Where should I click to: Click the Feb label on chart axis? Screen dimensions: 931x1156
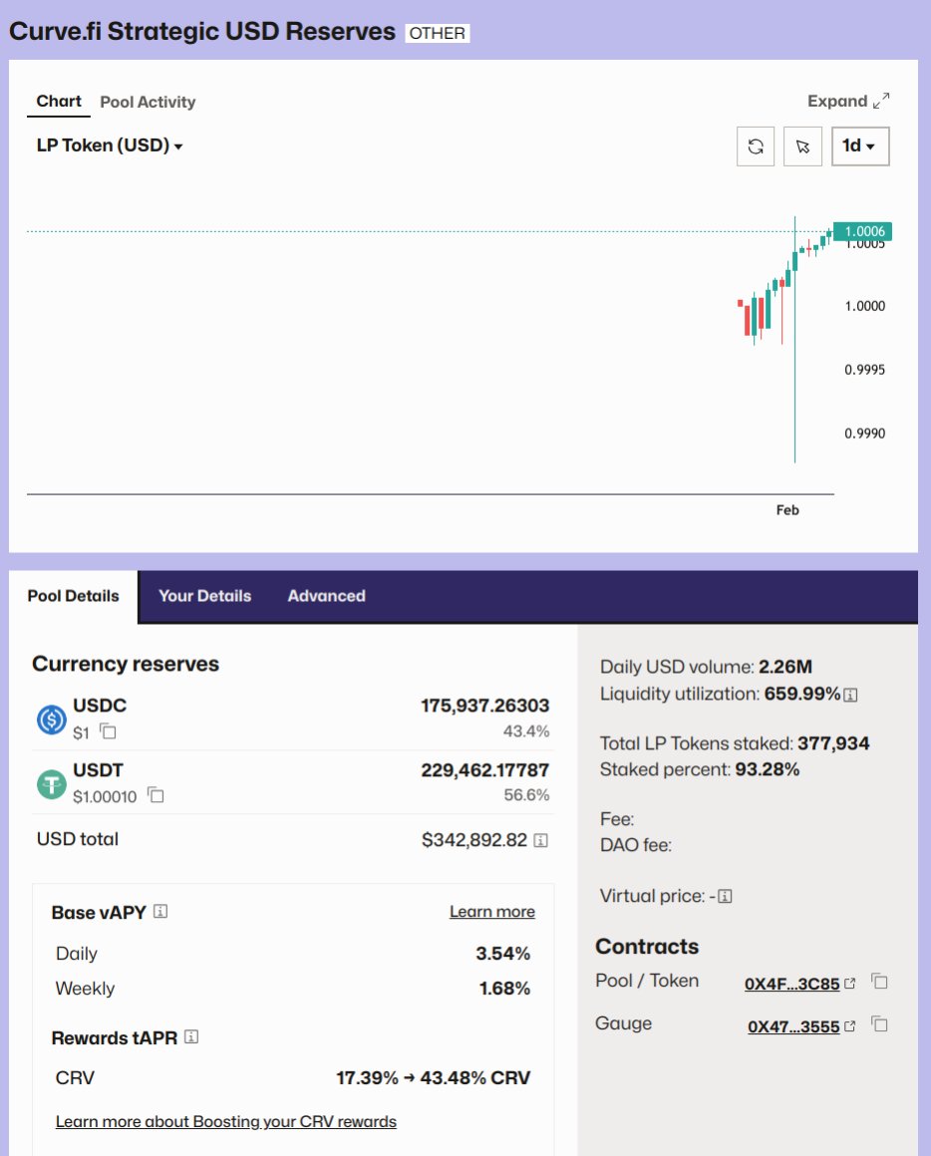[x=787, y=510]
